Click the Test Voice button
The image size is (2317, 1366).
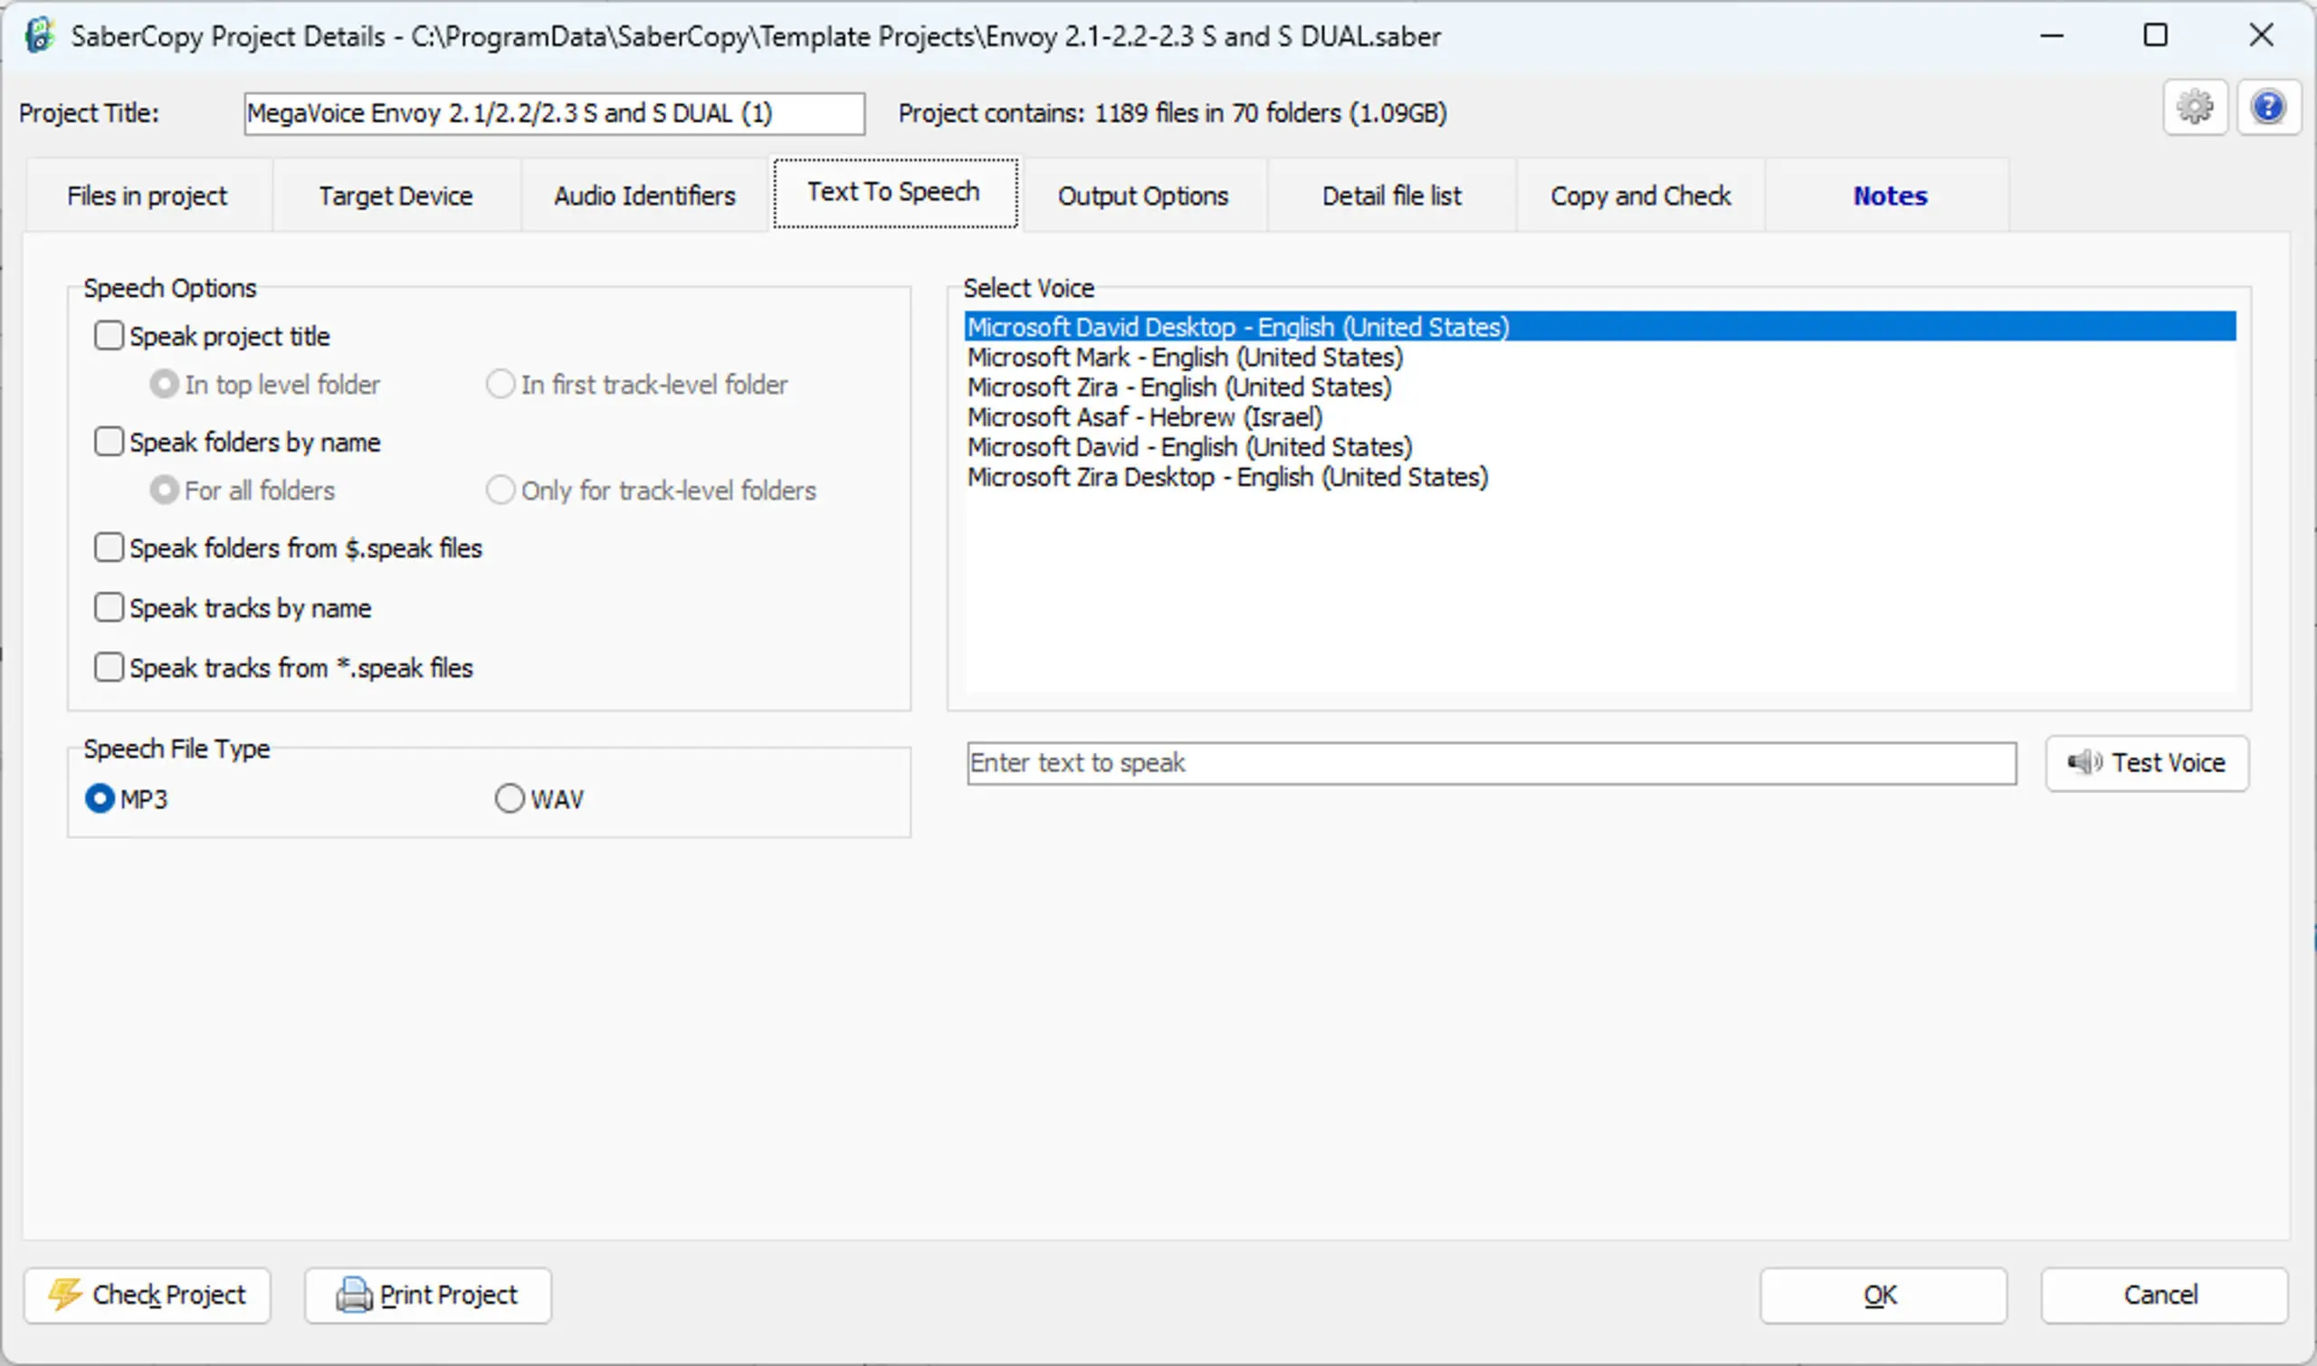tap(2147, 763)
